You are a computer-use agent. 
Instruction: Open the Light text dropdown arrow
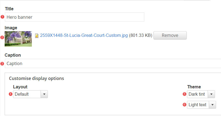tap(212, 105)
